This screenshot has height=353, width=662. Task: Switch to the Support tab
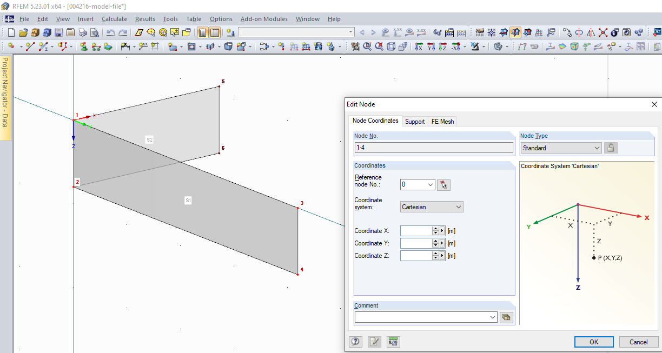click(x=415, y=122)
